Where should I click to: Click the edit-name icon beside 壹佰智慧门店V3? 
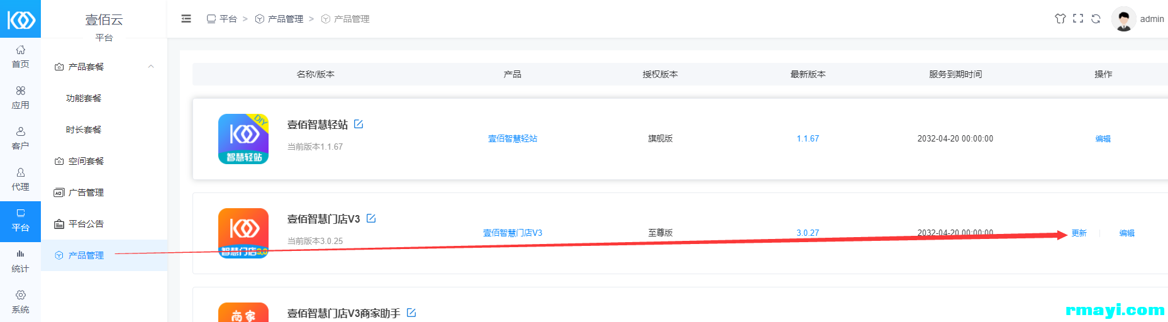(x=371, y=218)
